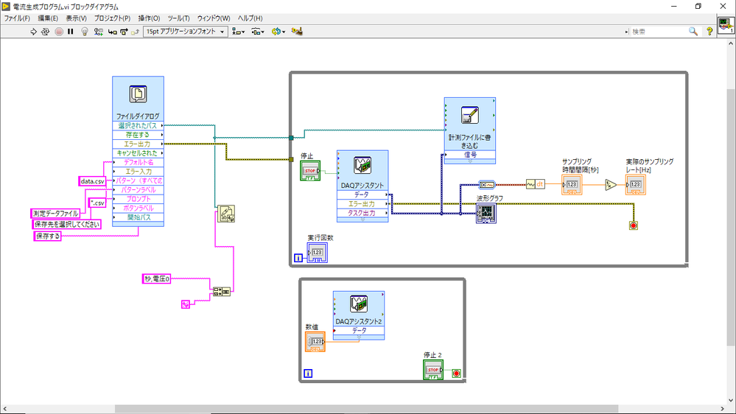Select the 波形グラフ terminal icon
The width and height of the screenshot is (736, 414).
[486, 214]
